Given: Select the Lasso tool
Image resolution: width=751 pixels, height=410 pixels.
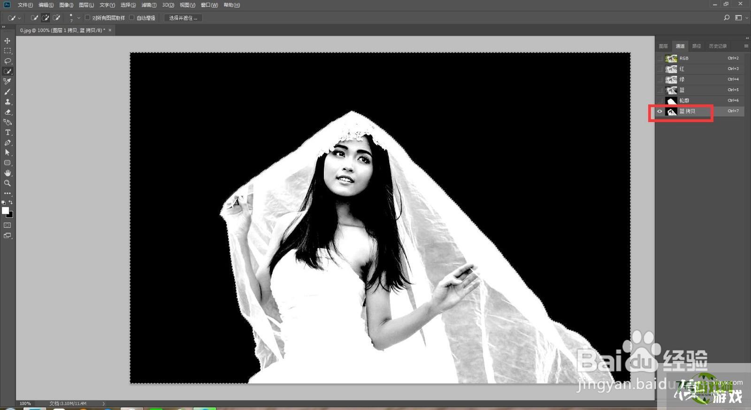Looking at the screenshot, I should coord(8,61).
